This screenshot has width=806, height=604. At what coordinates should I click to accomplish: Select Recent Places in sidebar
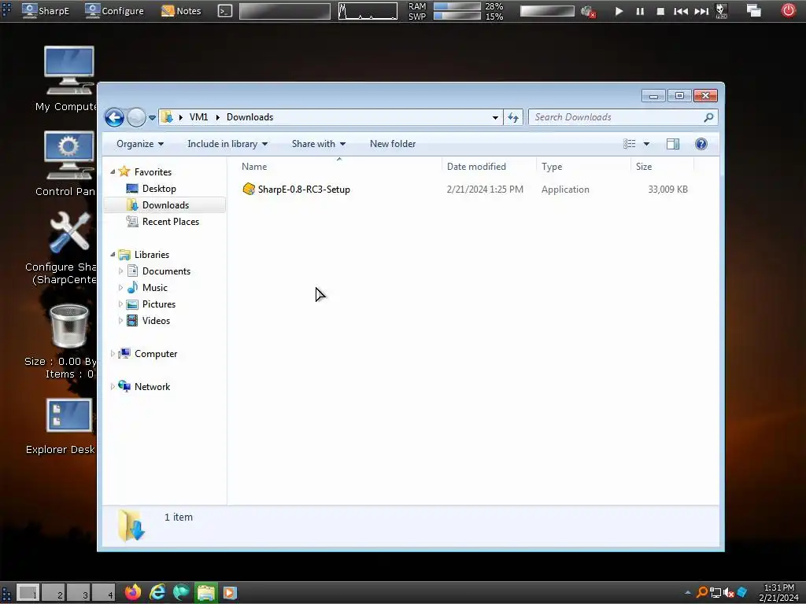pos(171,221)
